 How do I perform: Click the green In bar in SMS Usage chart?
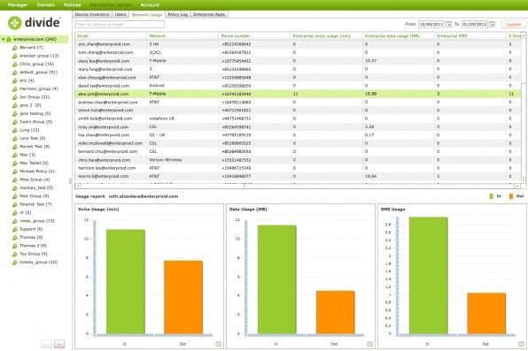pyautogui.click(x=428, y=276)
